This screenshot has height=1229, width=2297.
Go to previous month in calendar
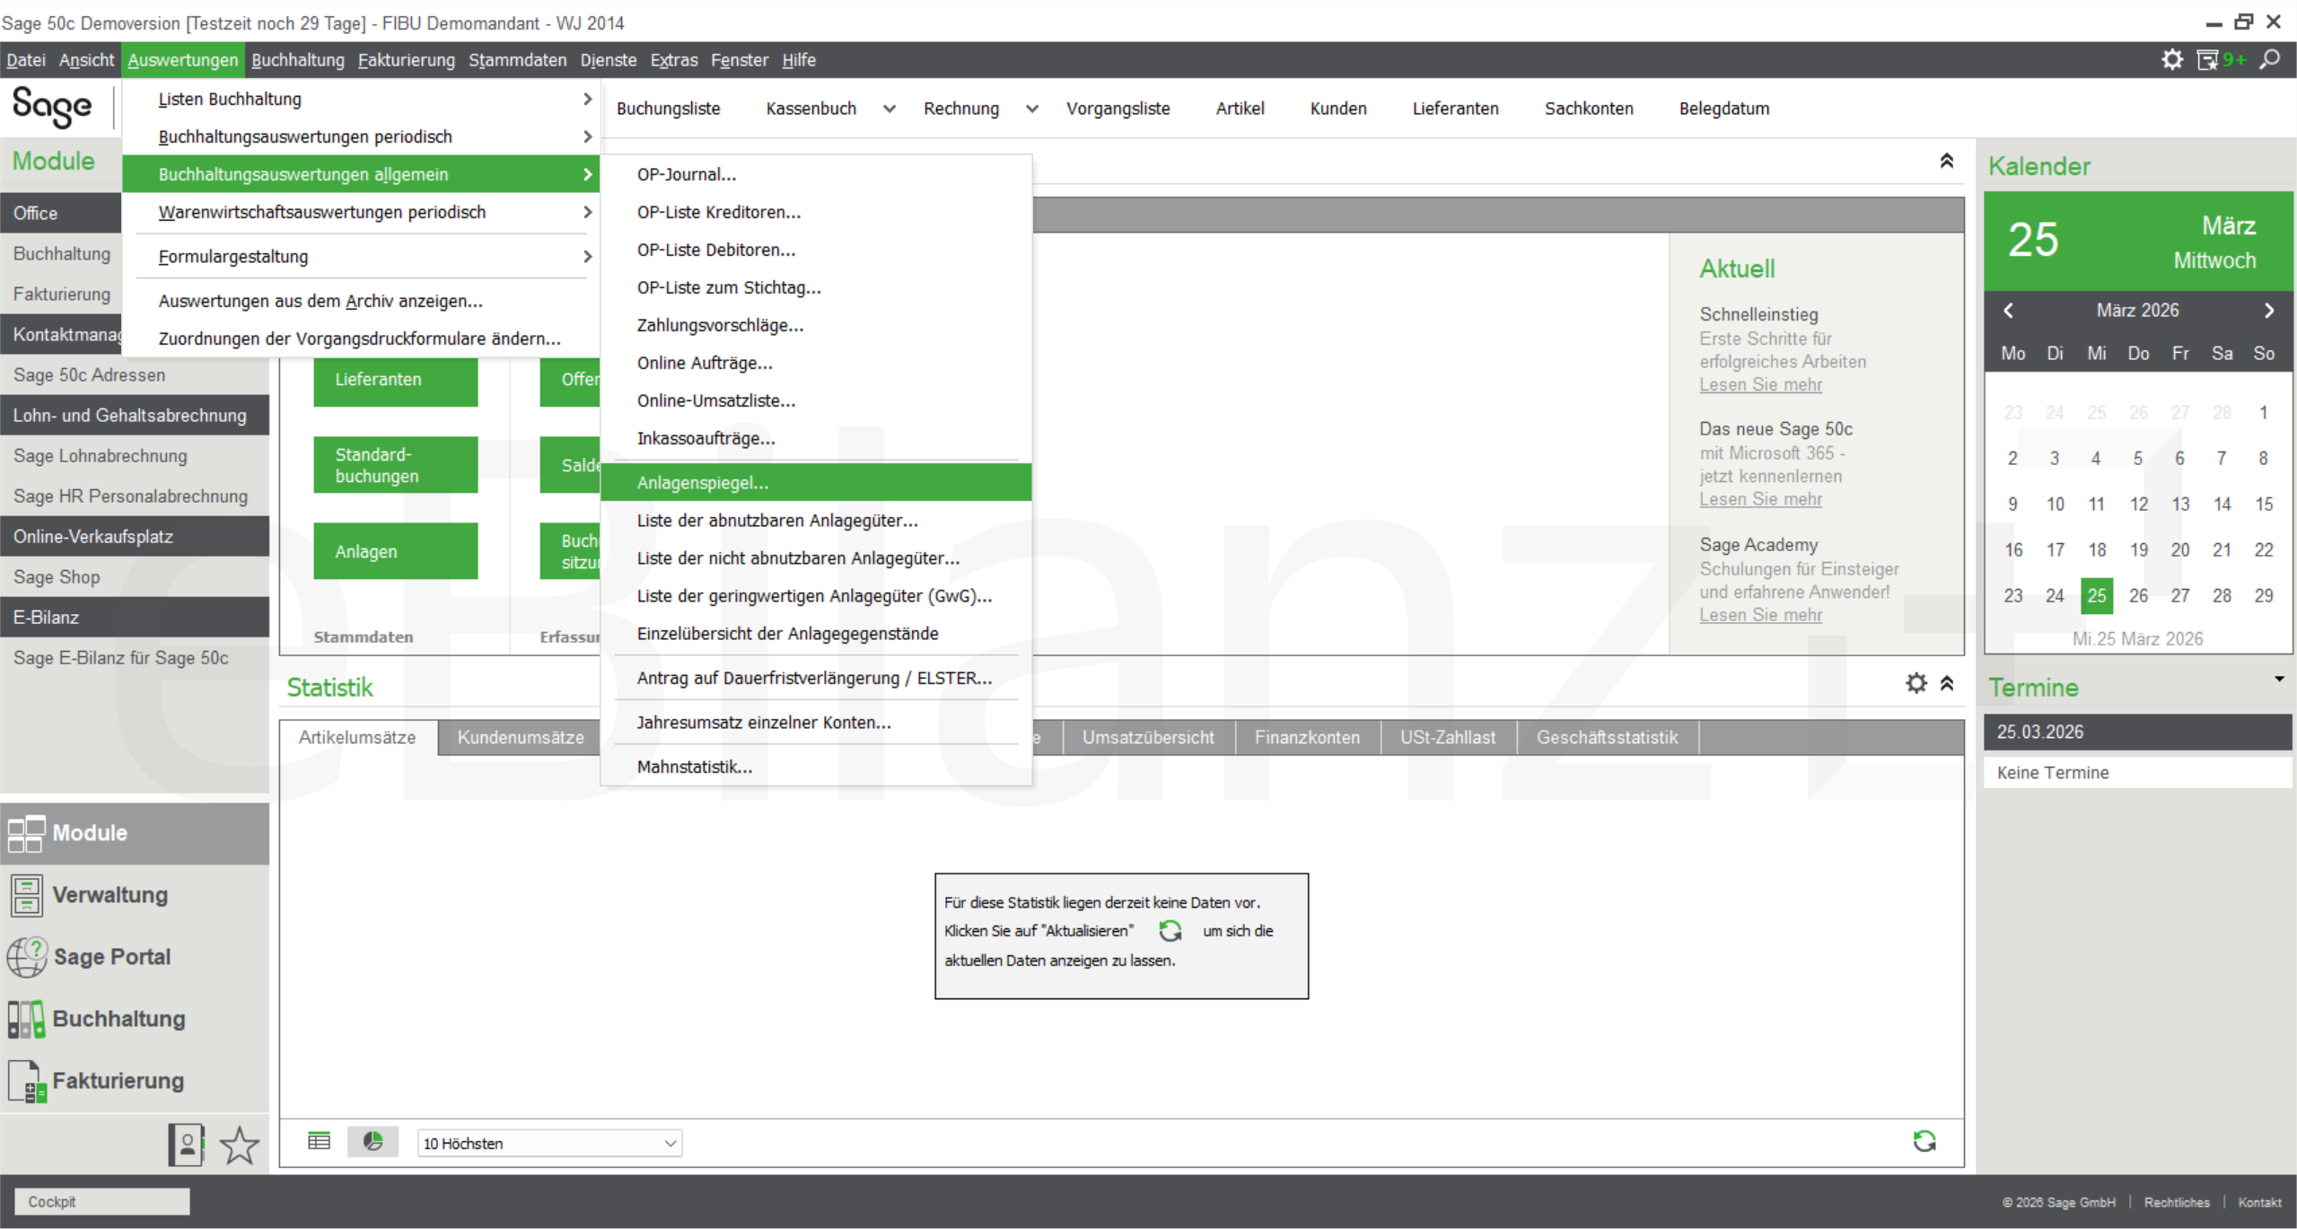click(x=2009, y=311)
